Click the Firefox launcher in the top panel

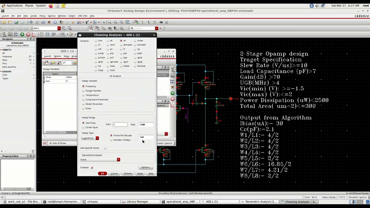[51, 5]
